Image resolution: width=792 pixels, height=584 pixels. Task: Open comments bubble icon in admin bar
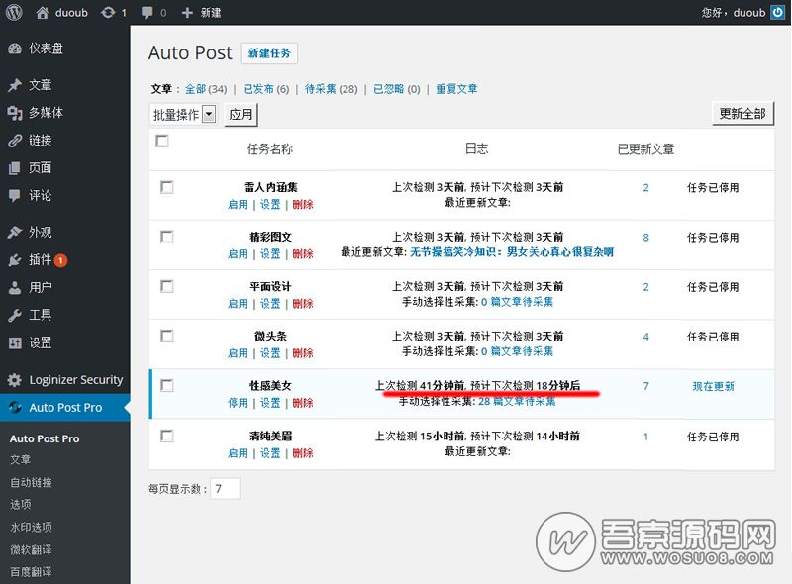click(x=147, y=13)
